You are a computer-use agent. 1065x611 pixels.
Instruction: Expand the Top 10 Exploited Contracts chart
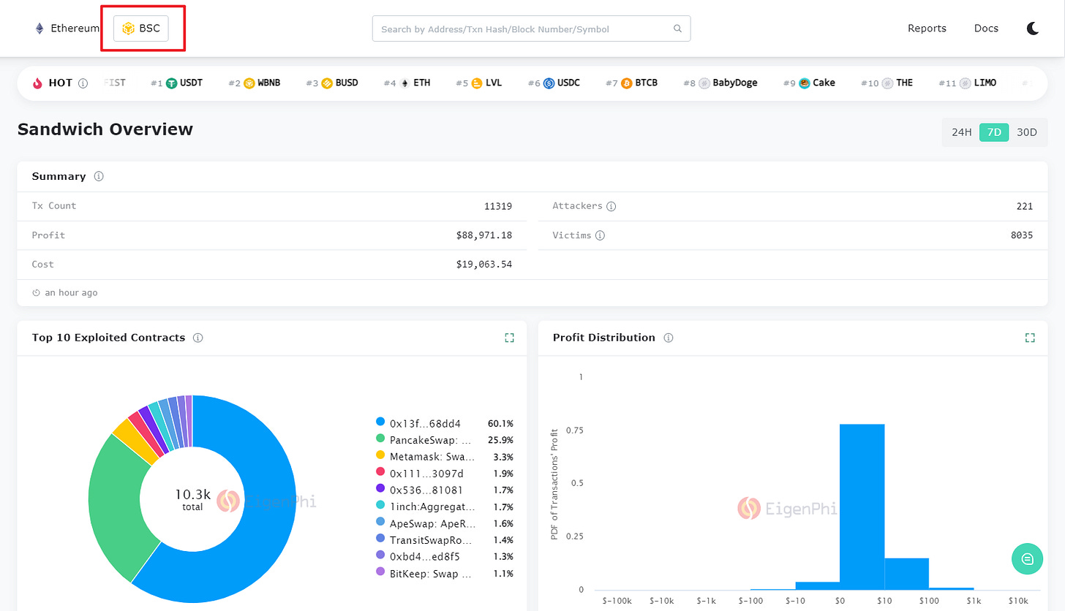509,338
